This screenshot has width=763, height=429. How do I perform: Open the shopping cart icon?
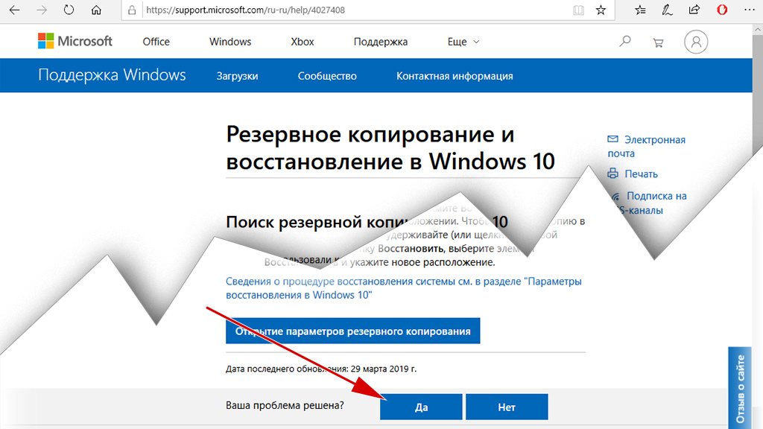[658, 42]
